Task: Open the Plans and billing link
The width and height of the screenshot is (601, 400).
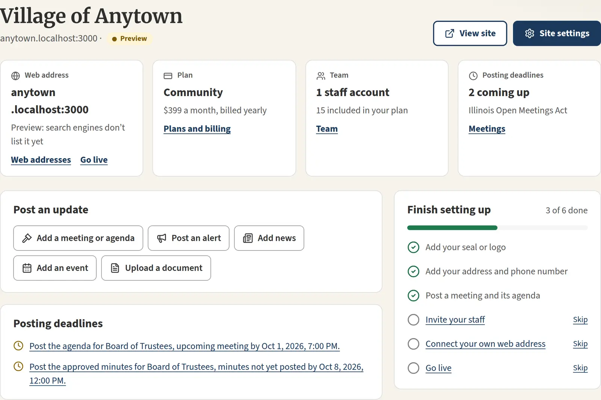Action: tap(197, 129)
